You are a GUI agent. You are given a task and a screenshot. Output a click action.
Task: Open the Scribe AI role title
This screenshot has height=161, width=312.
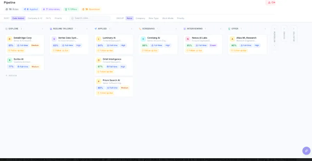coord(18,59)
